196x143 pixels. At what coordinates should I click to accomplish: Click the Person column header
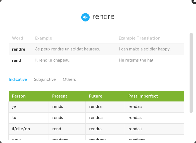[x=19, y=96]
